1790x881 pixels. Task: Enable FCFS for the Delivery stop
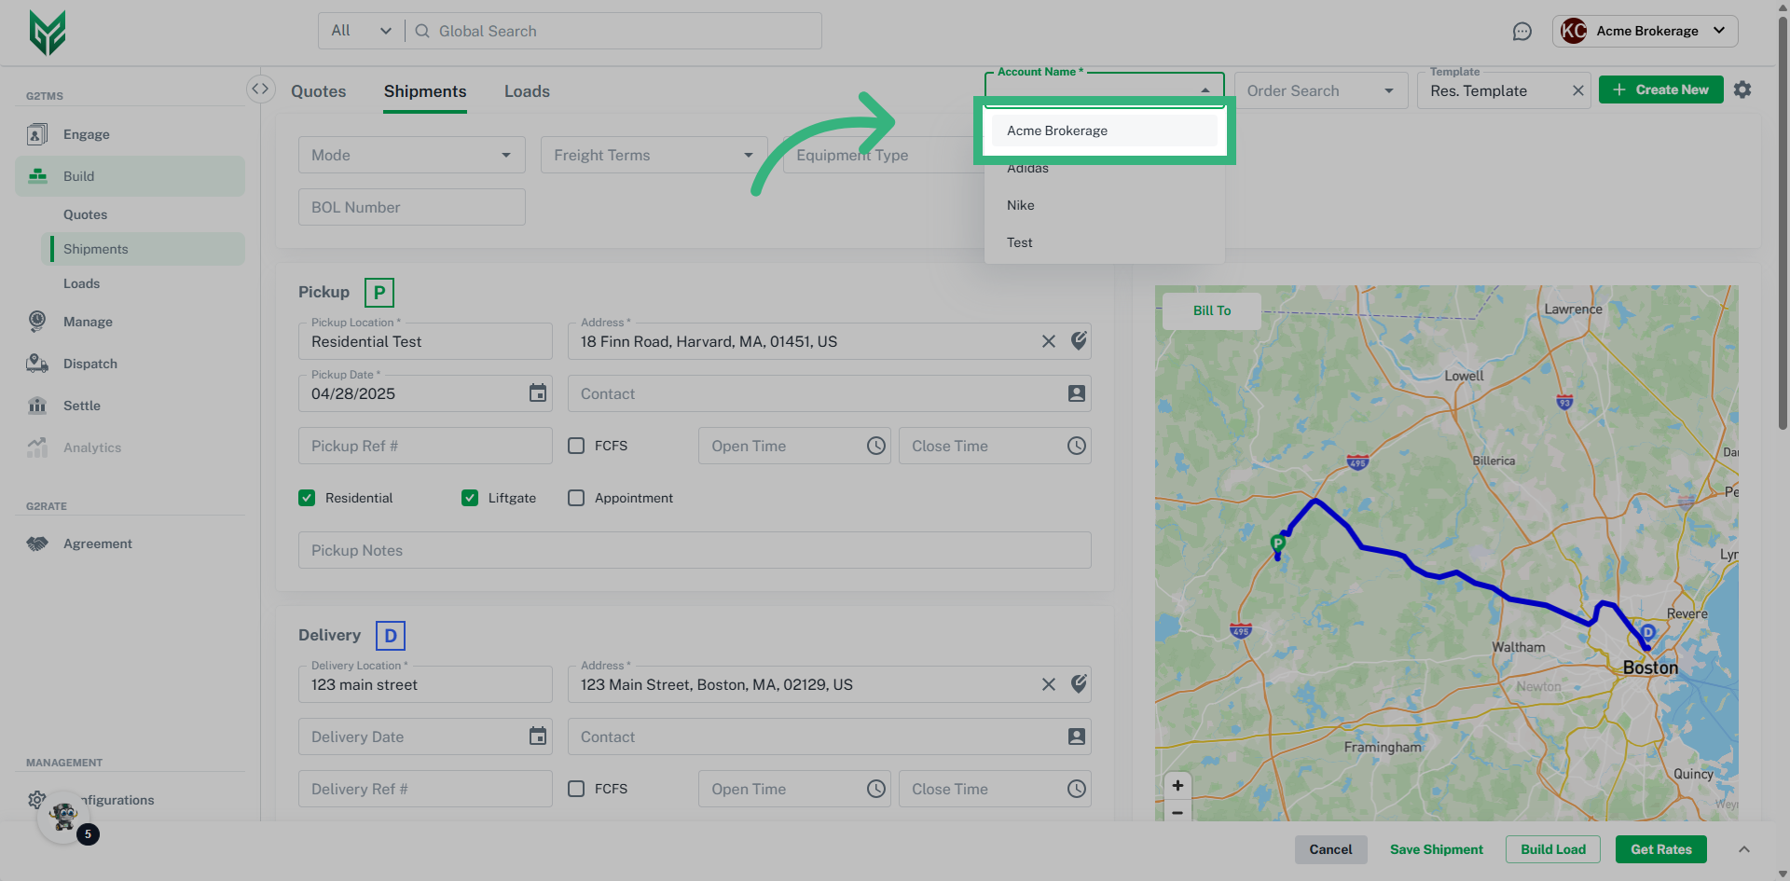tap(575, 788)
